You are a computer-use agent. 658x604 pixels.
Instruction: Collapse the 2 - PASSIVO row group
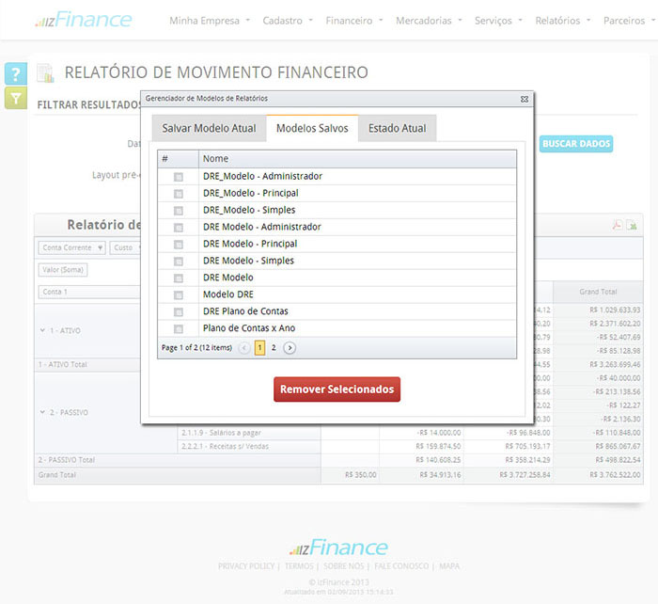point(42,412)
